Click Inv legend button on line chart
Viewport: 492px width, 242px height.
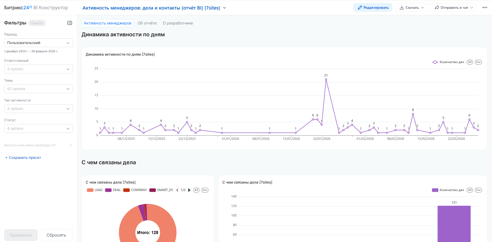click(478, 62)
